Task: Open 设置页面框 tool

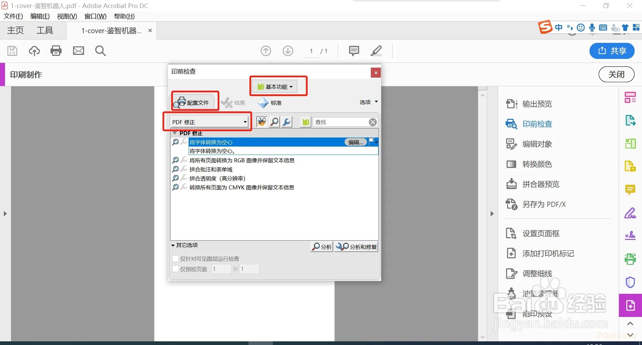Action: point(532,234)
